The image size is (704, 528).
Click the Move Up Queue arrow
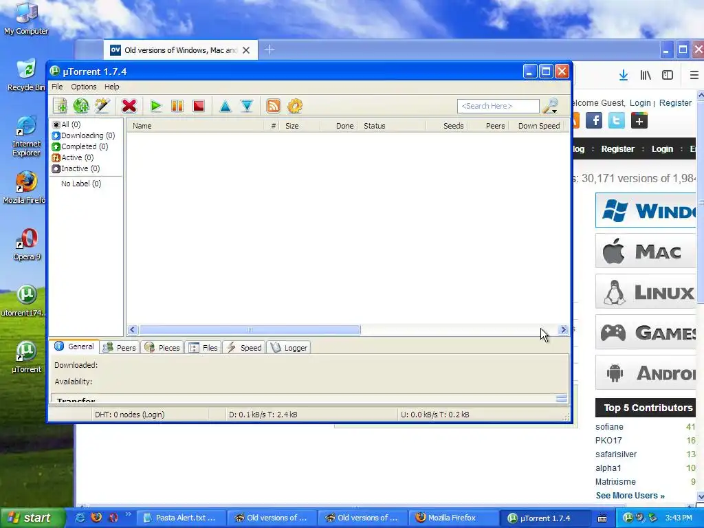pyautogui.click(x=225, y=106)
